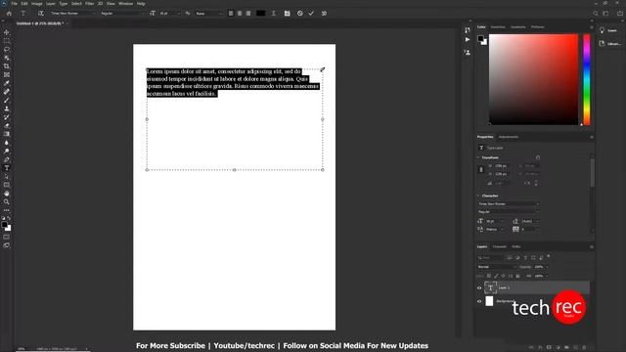The width and height of the screenshot is (626, 352).
Task: Update 3D text from options bar
Action: pos(324,13)
